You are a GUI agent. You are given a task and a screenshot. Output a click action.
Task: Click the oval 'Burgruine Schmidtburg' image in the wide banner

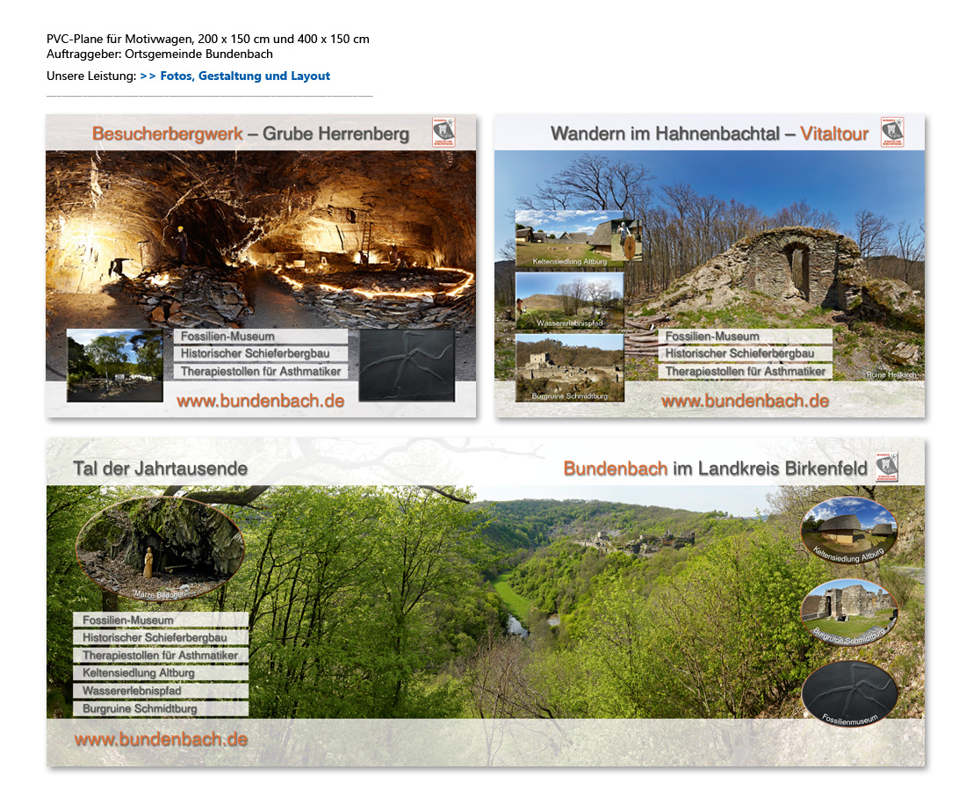[849, 612]
